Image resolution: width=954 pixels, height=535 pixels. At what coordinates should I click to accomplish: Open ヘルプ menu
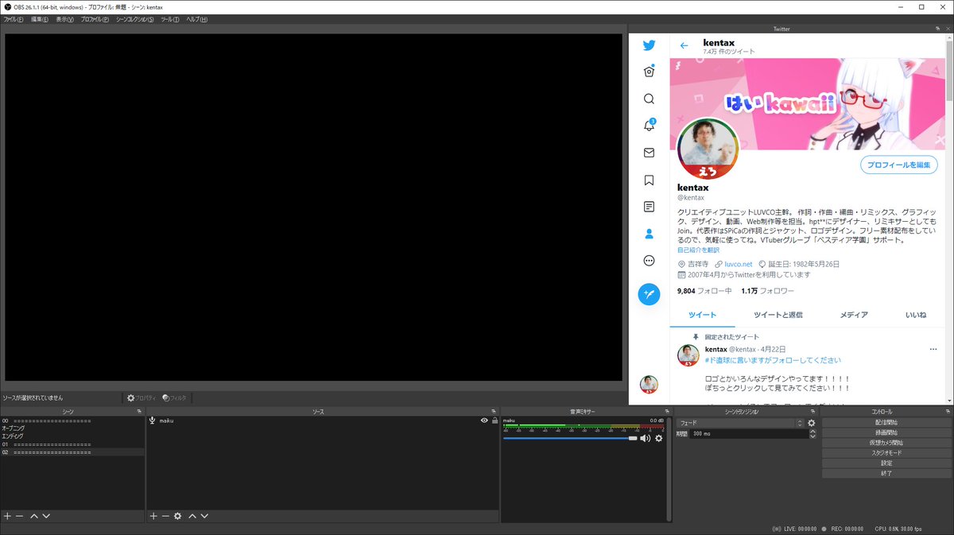point(196,19)
